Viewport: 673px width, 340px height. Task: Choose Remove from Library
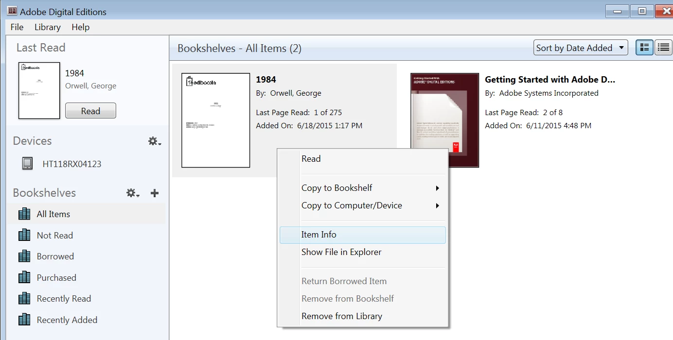click(363, 316)
